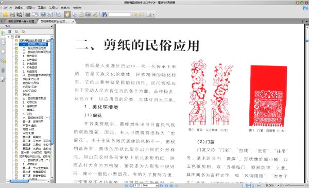Enable continuous facing view mode
Viewport: 309px width, 188px height.
[x=259, y=185]
